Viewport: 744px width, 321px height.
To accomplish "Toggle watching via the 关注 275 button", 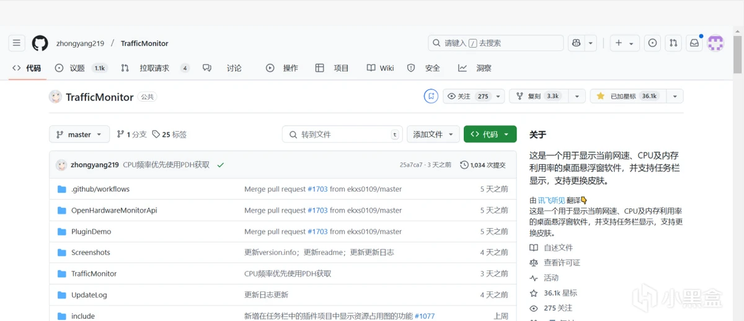I will 468,97.
